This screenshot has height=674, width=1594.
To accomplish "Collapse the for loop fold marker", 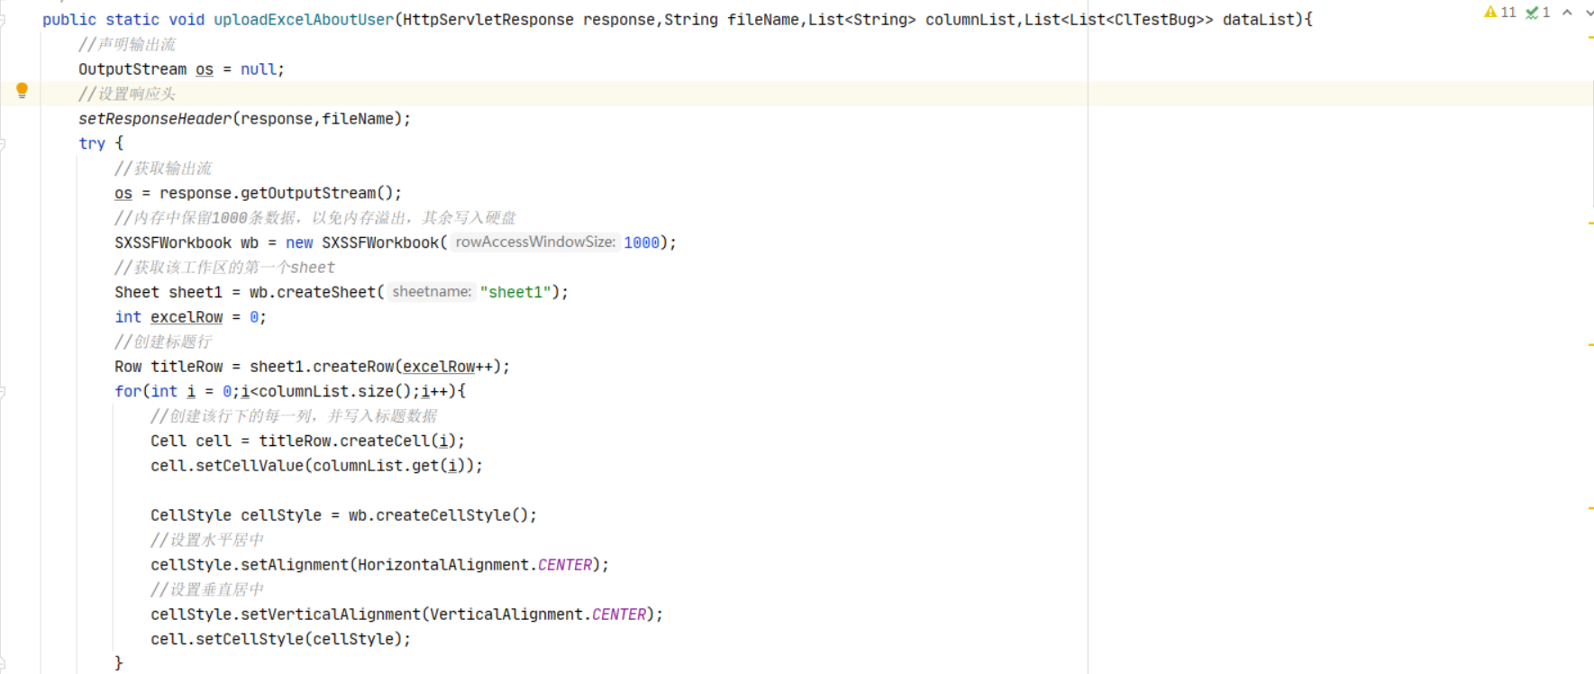I will point(3,391).
